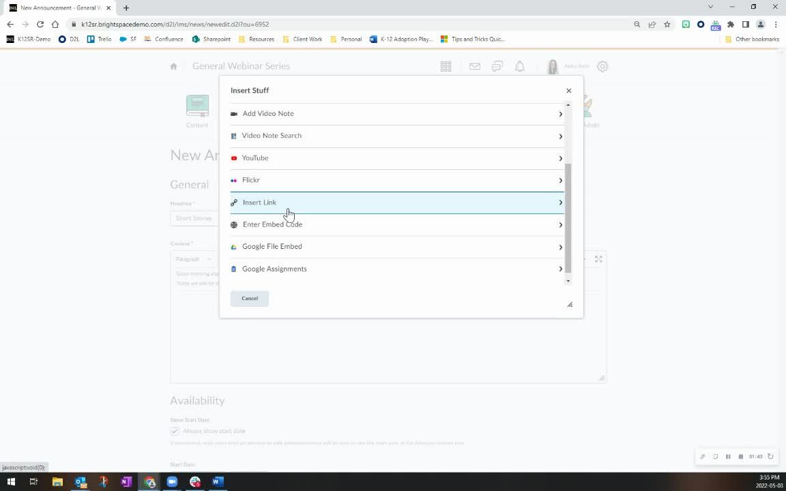The image size is (786, 491).
Task: Select the YouTube option
Action: pyautogui.click(x=397, y=158)
